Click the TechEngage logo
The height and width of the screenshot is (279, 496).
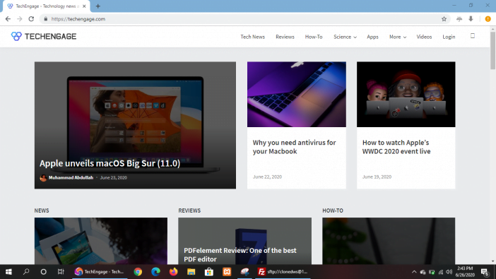(44, 37)
